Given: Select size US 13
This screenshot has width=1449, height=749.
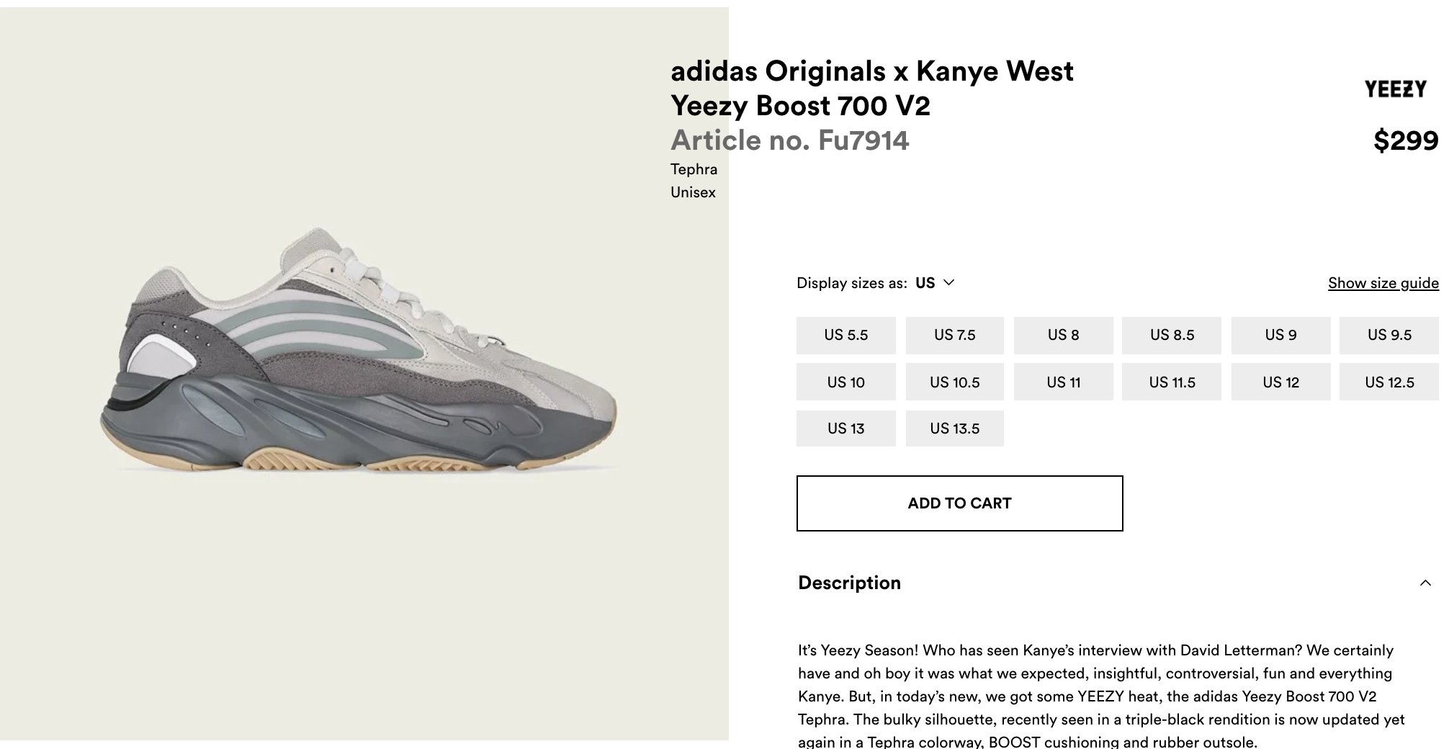Looking at the screenshot, I should pos(846,429).
